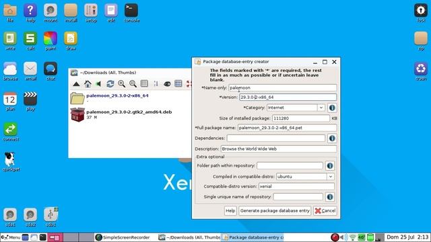The width and height of the screenshot is (431, 242).
Task: Click green bookmarks arrow in Downloads toolbar
Action: (x=98, y=83)
